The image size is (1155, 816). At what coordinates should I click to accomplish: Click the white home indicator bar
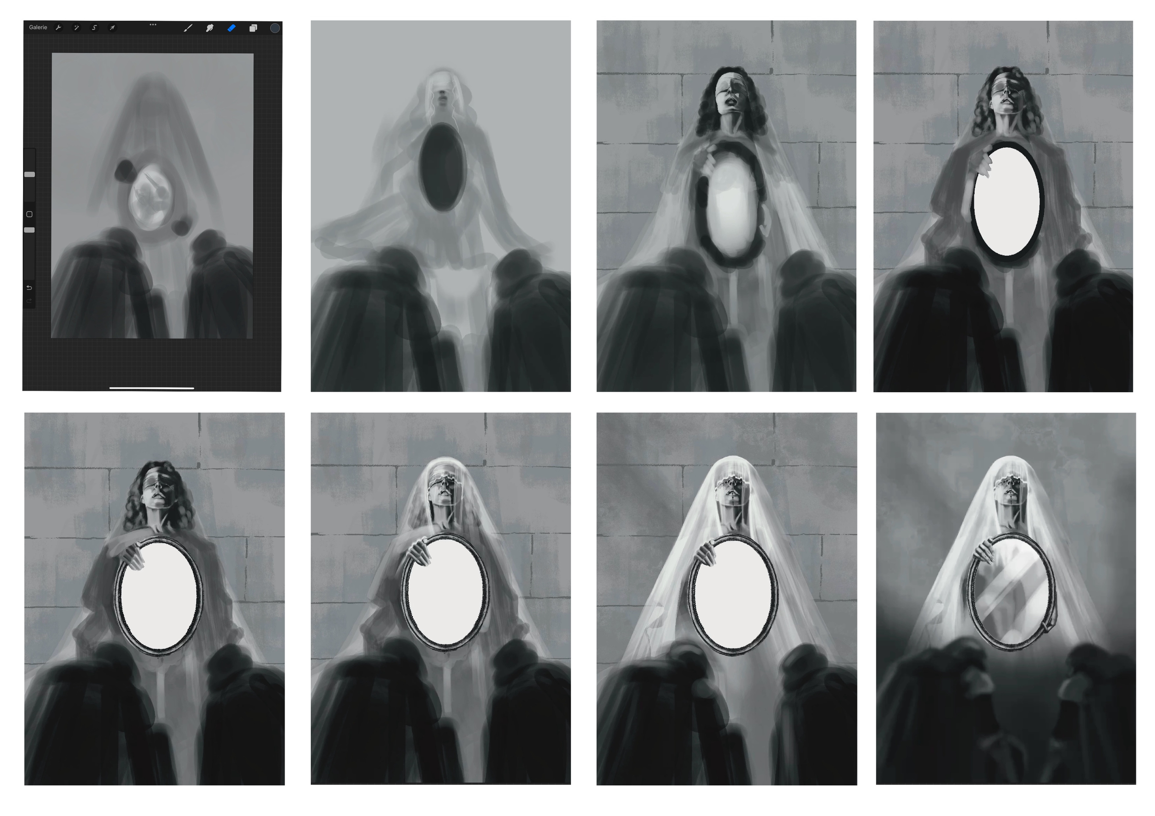pyautogui.click(x=152, y=387)
